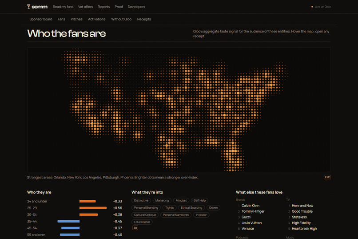Select the Investor tag
The image size is (358, 239).
click(201, 215)
